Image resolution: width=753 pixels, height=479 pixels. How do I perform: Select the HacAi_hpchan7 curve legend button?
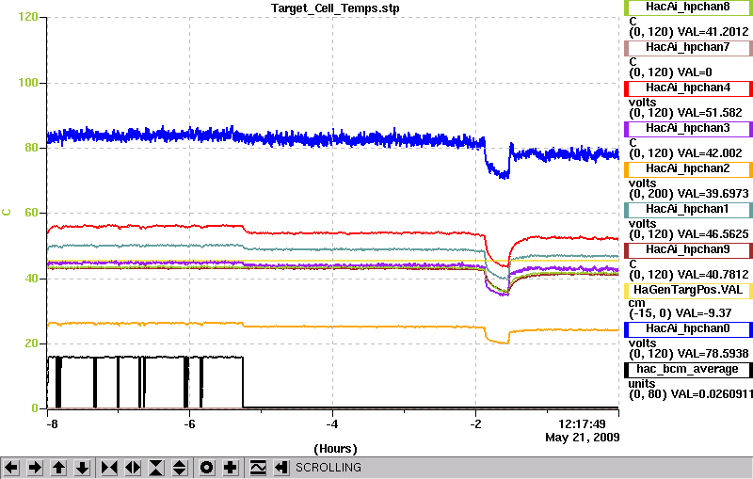(x=688, y=47)
